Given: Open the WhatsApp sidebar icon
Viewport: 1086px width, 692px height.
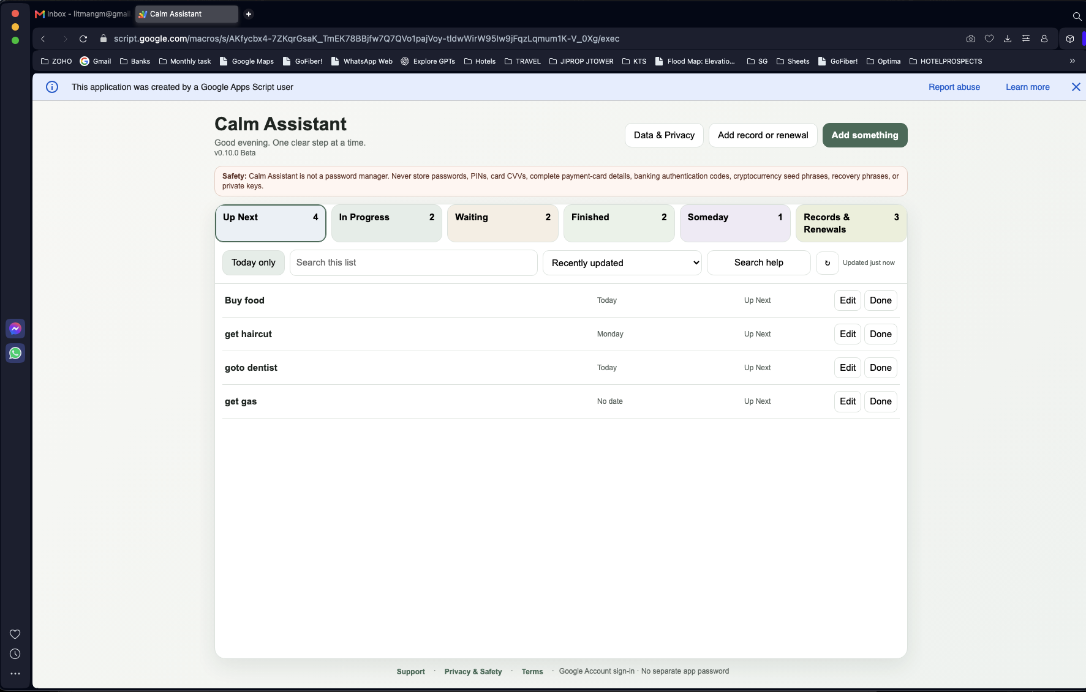Looking at the screenshot, I should point(15,353).
